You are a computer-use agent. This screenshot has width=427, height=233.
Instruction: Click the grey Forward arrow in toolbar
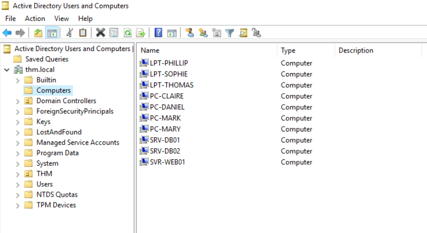click(x=20, y=33)
